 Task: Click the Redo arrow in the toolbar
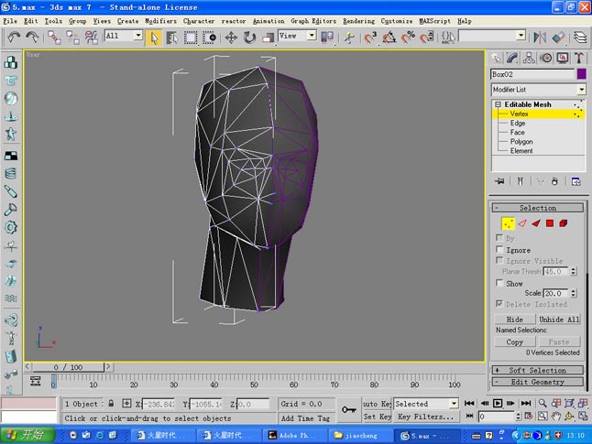point(32,38)
